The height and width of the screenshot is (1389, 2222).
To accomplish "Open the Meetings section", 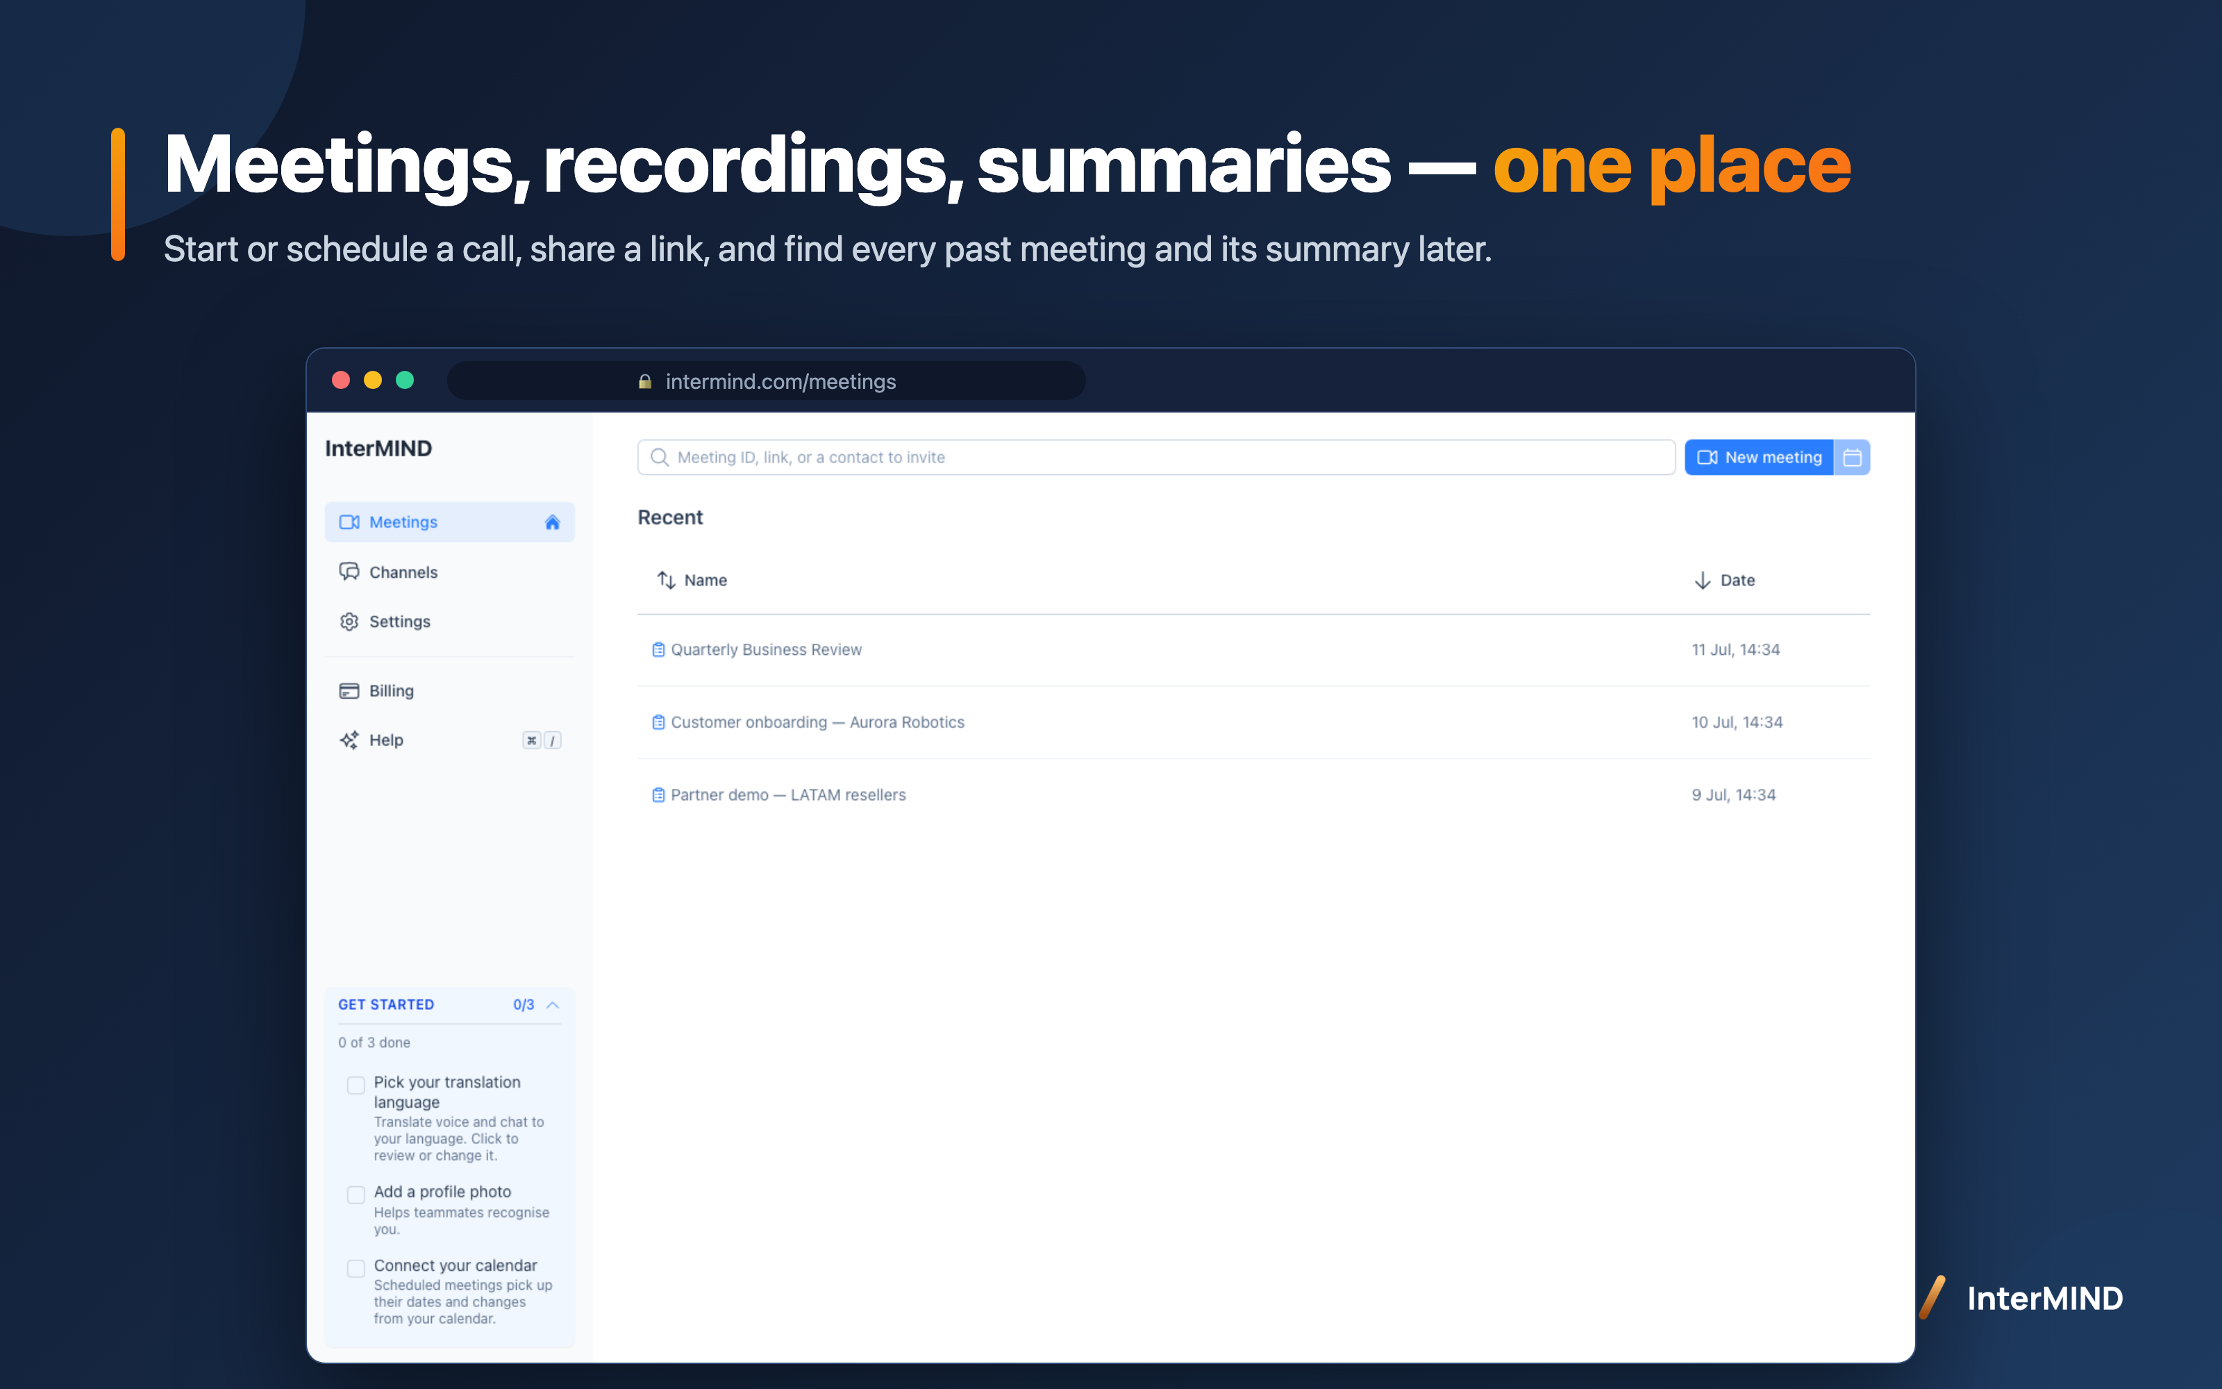I will click(450, 522).
